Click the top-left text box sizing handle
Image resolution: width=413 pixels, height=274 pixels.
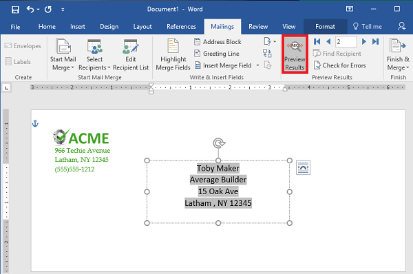point(147,160)
